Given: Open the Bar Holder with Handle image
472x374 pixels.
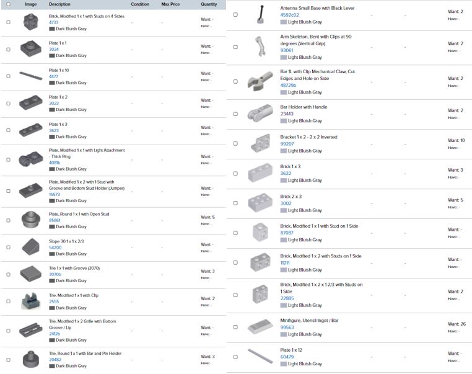Looking at the screenshot, I should [259, 114].
